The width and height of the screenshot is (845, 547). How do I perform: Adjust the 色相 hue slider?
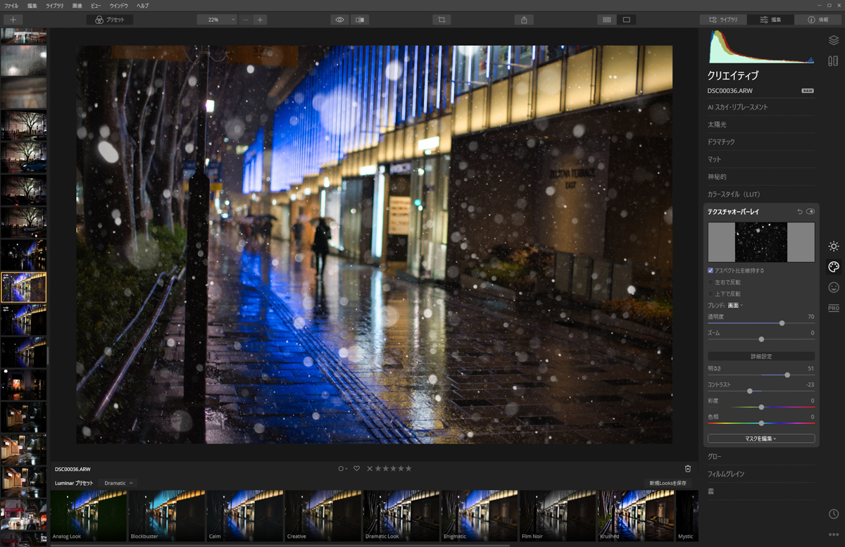761,423
